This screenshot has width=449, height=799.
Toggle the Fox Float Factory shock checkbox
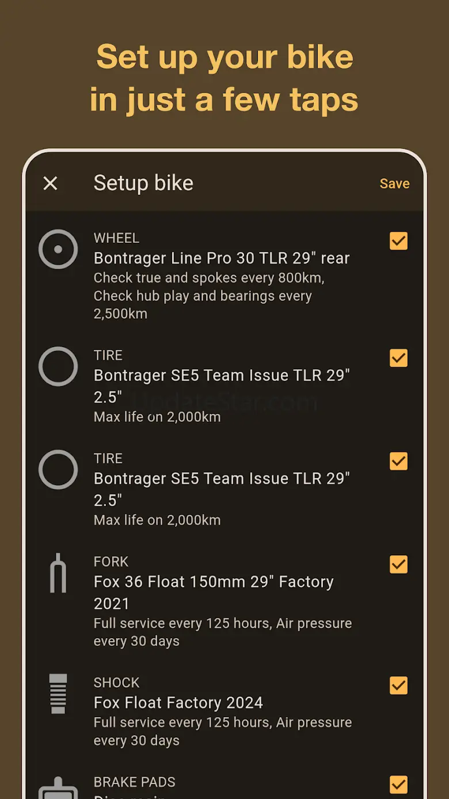[398, 685]
